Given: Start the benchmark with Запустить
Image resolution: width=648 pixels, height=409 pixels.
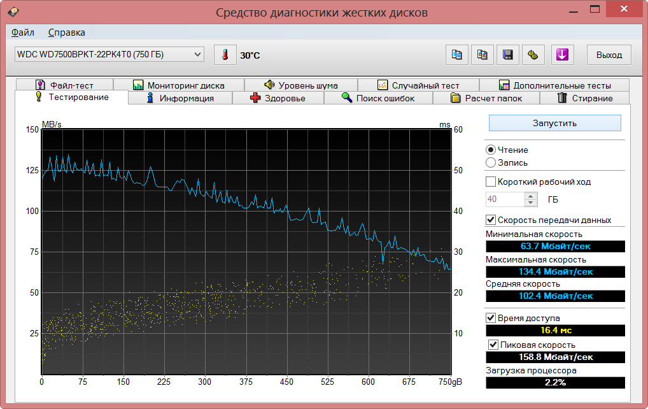Looking at the screenshot, I should click(554, 123).
